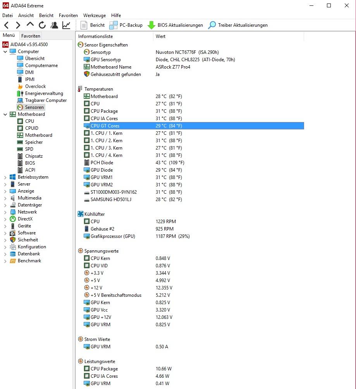The height and width of the screenshot is (389, 356).
Task: Open PC-Backup from the toolbar
Action: (126, 25)
